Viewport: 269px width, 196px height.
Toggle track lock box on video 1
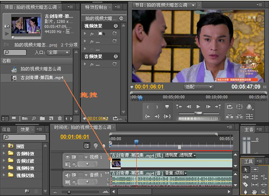point(80,157)
